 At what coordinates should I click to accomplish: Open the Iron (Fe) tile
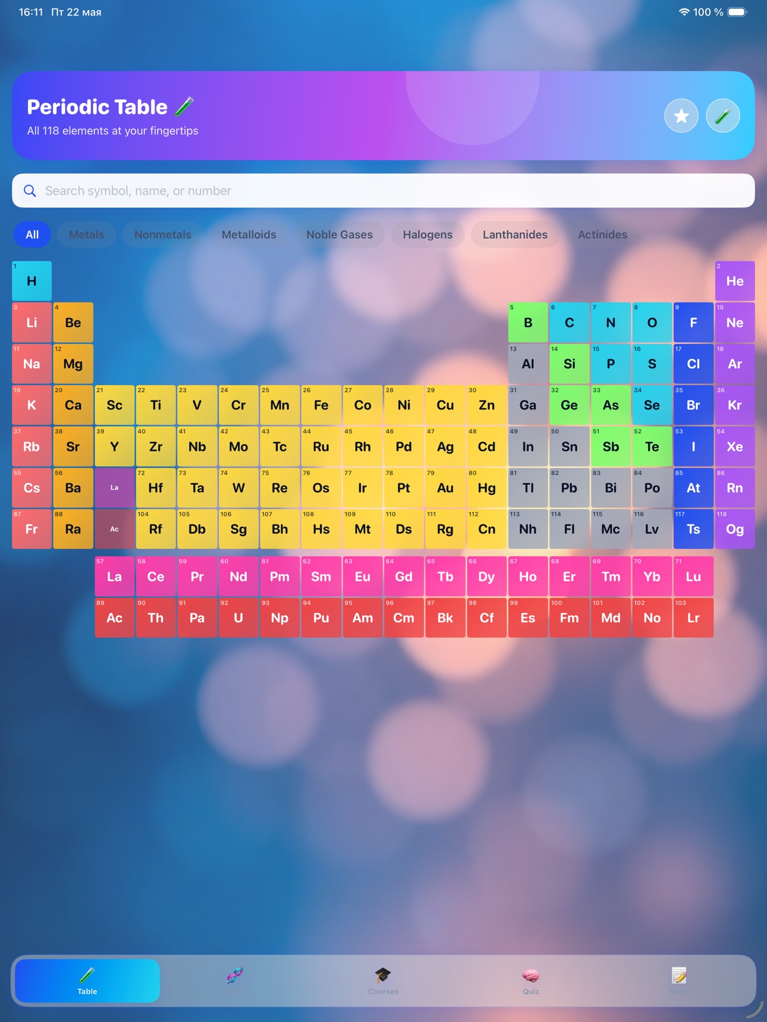[x=321, y=405]
